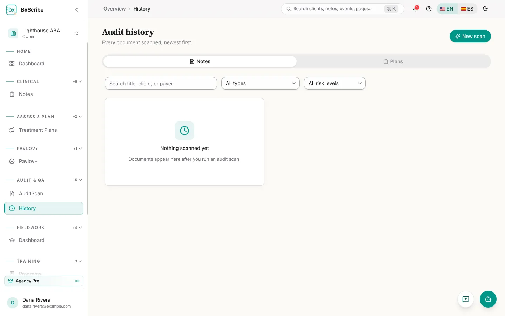Image resolution: width=505 pixels, height=316 pixels.
Task: Open the Fieldwork Dashboard sidebar item
Action: (x=44, y=240)
